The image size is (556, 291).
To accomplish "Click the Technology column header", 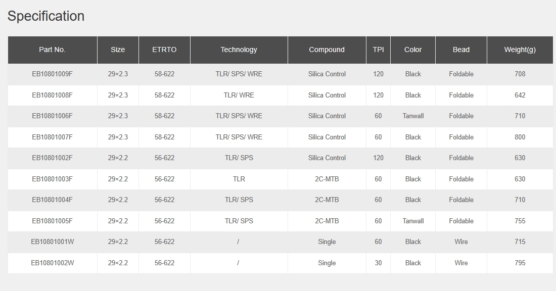I will pos(239,50).
